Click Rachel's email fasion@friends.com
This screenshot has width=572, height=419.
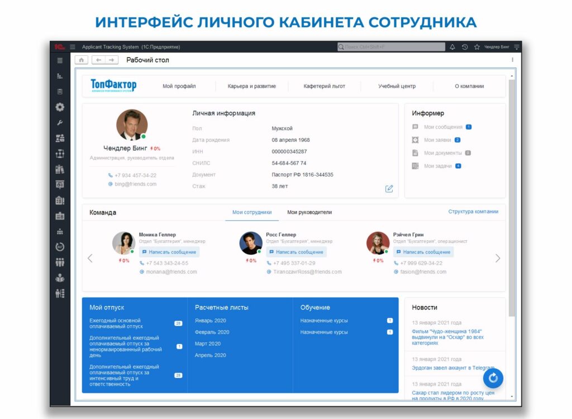(x=423, y=272)
